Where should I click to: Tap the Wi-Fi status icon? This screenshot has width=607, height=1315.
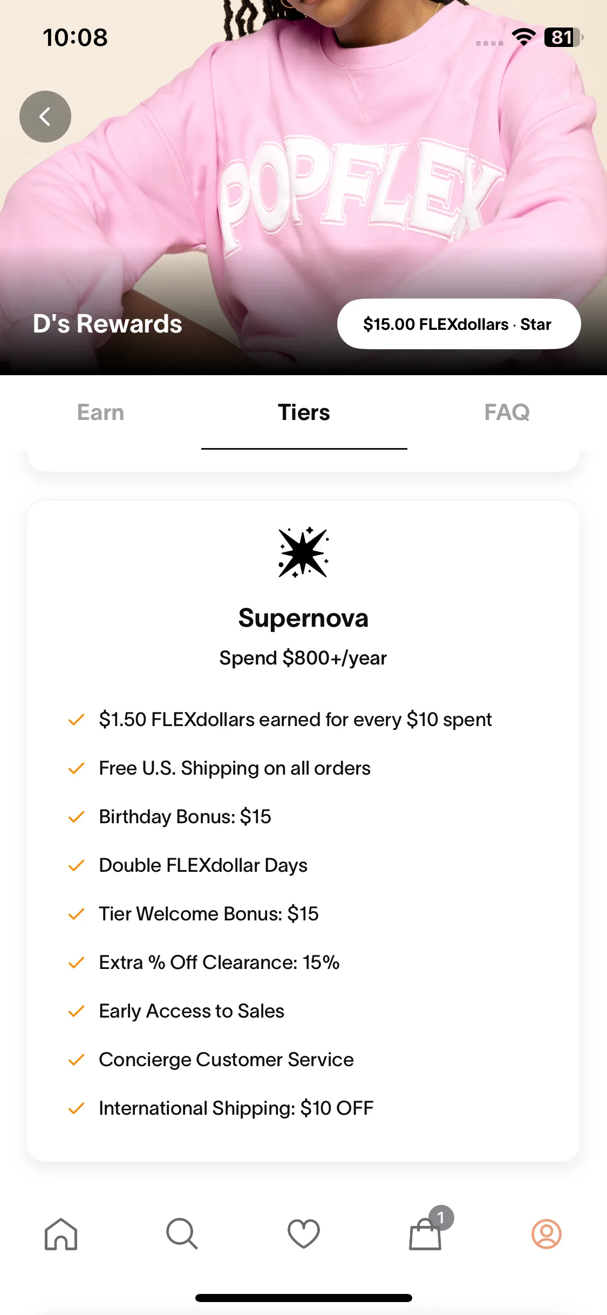tap(523, 37)
